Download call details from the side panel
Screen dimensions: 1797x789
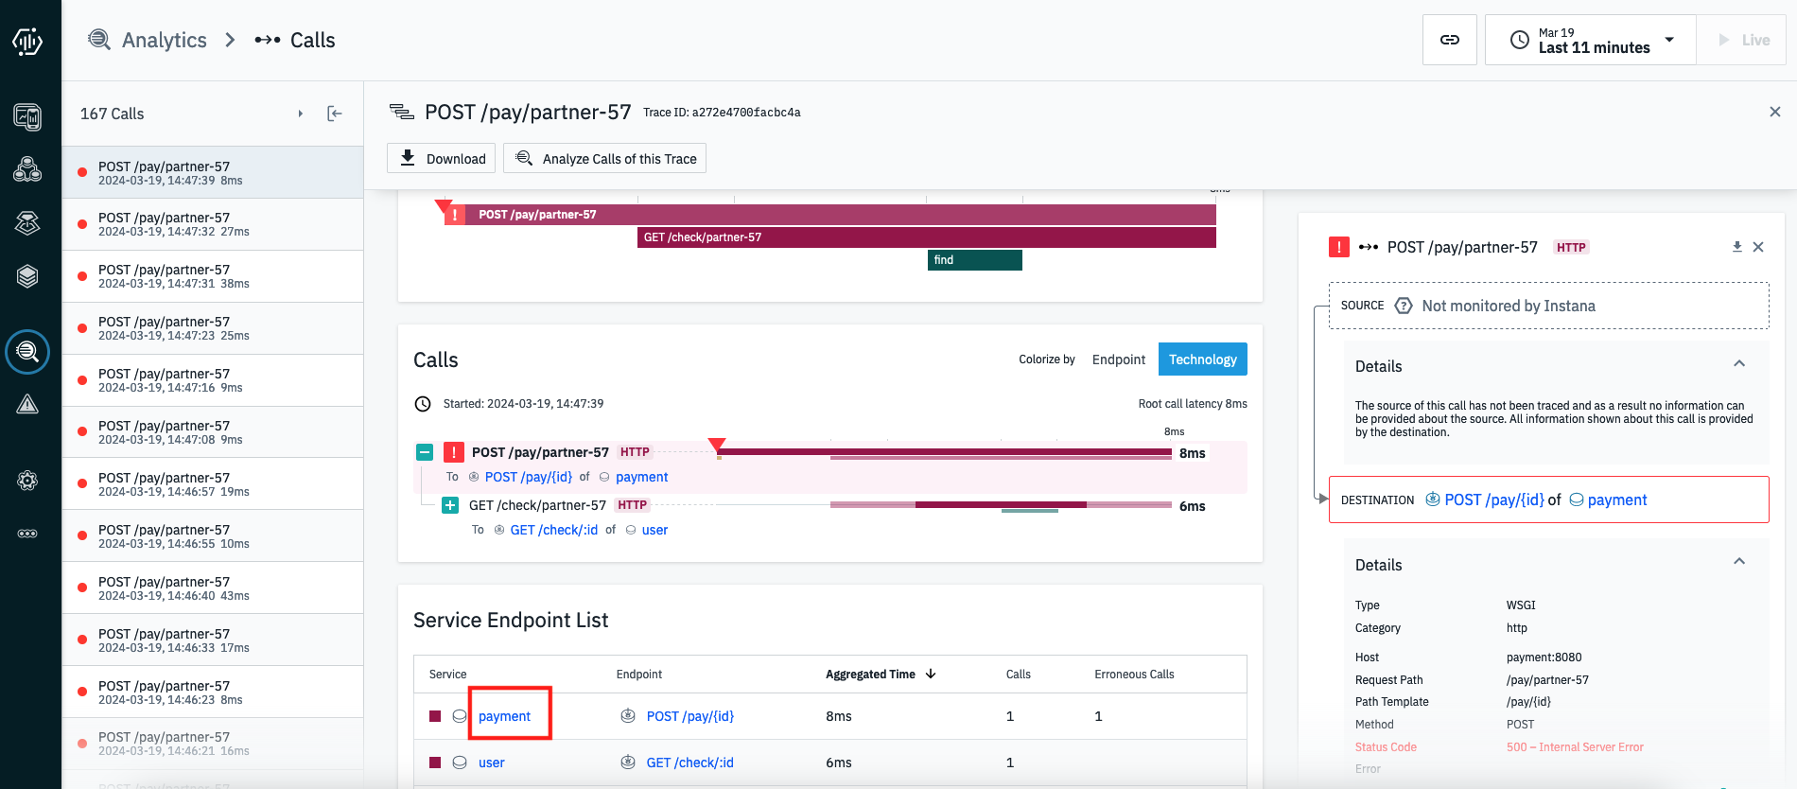1736,247
